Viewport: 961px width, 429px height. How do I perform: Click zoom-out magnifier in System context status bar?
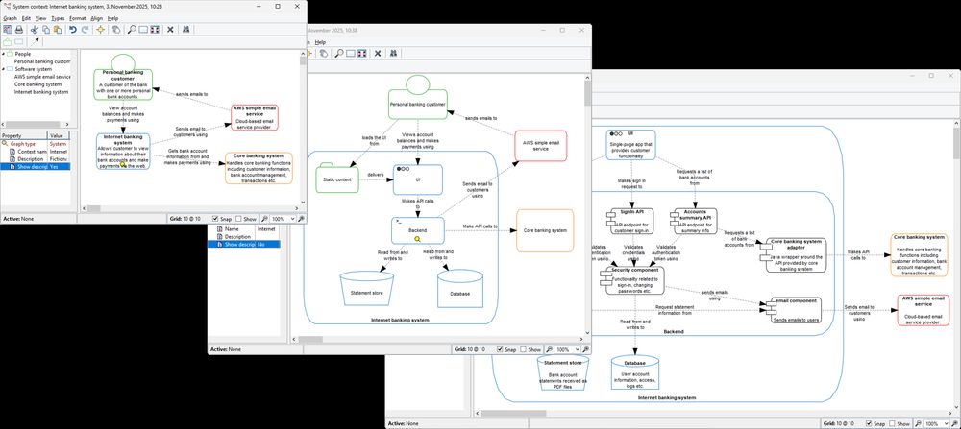[x=264, y=219]
